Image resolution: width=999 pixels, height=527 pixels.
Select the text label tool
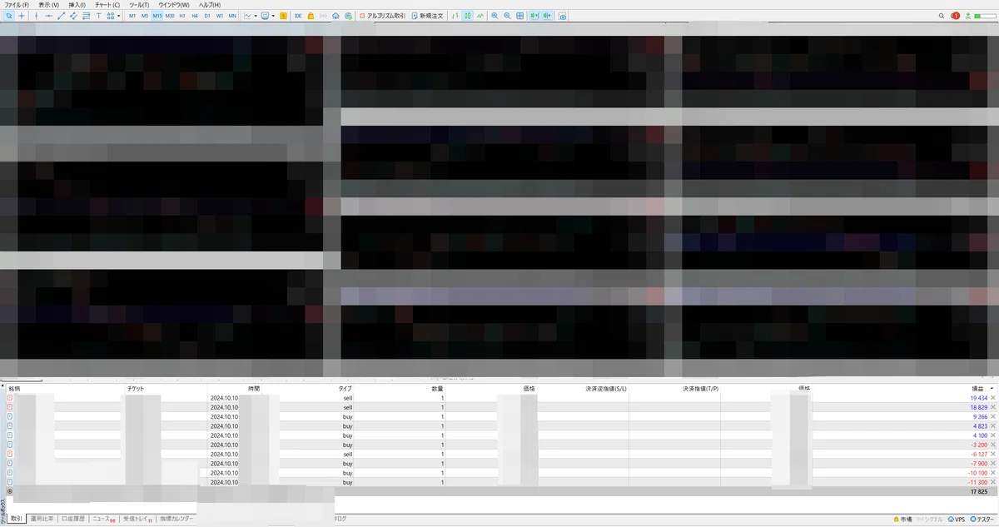tap(98, 16)
